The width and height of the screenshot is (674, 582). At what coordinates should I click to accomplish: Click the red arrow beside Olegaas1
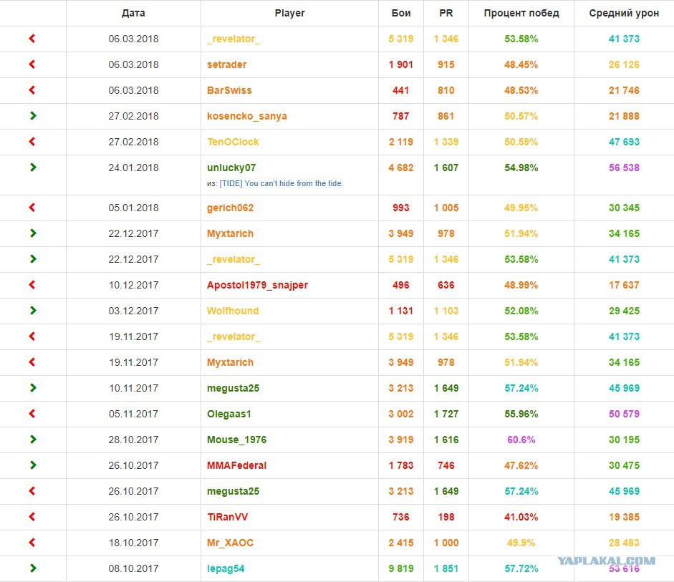click(x=32, y=414)
